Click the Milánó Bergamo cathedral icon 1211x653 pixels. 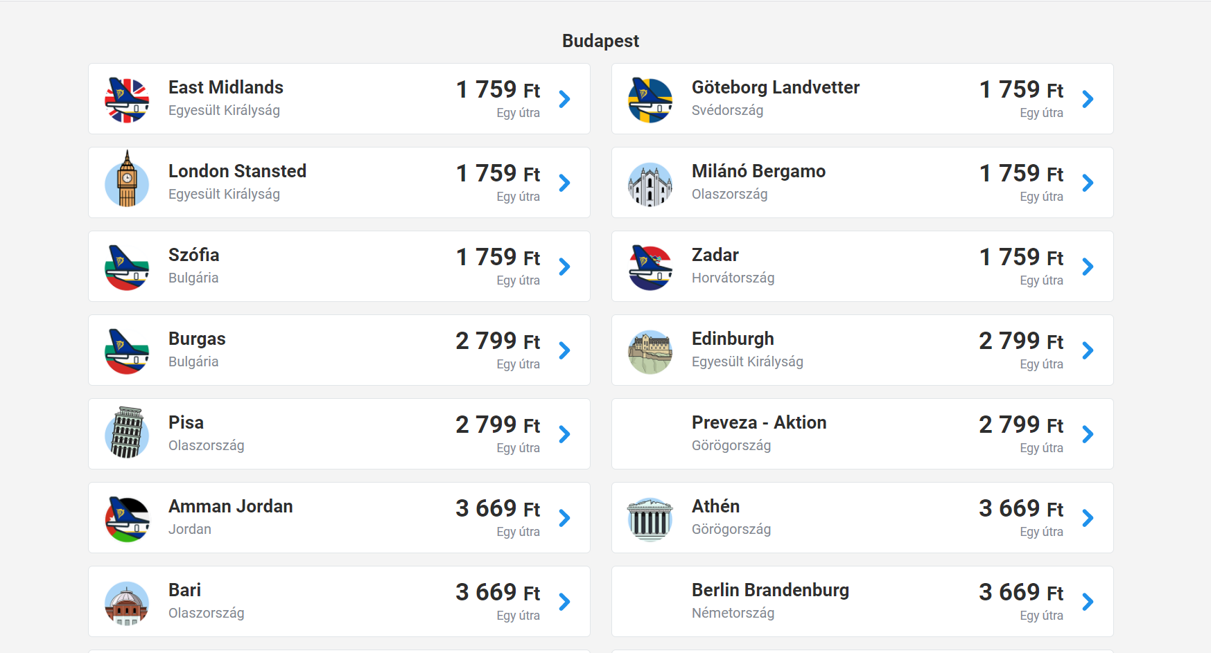coord(650,184)
